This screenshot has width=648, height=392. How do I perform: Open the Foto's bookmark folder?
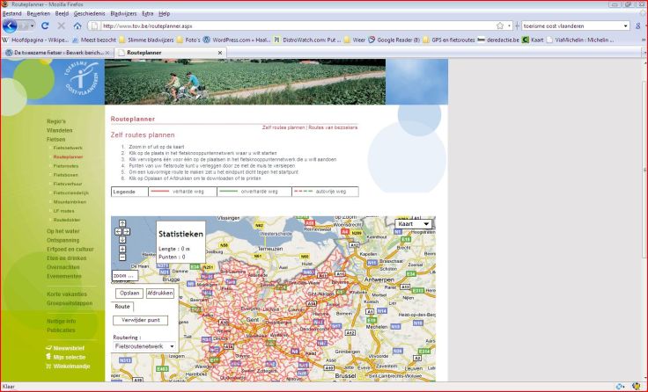[188, 40]
